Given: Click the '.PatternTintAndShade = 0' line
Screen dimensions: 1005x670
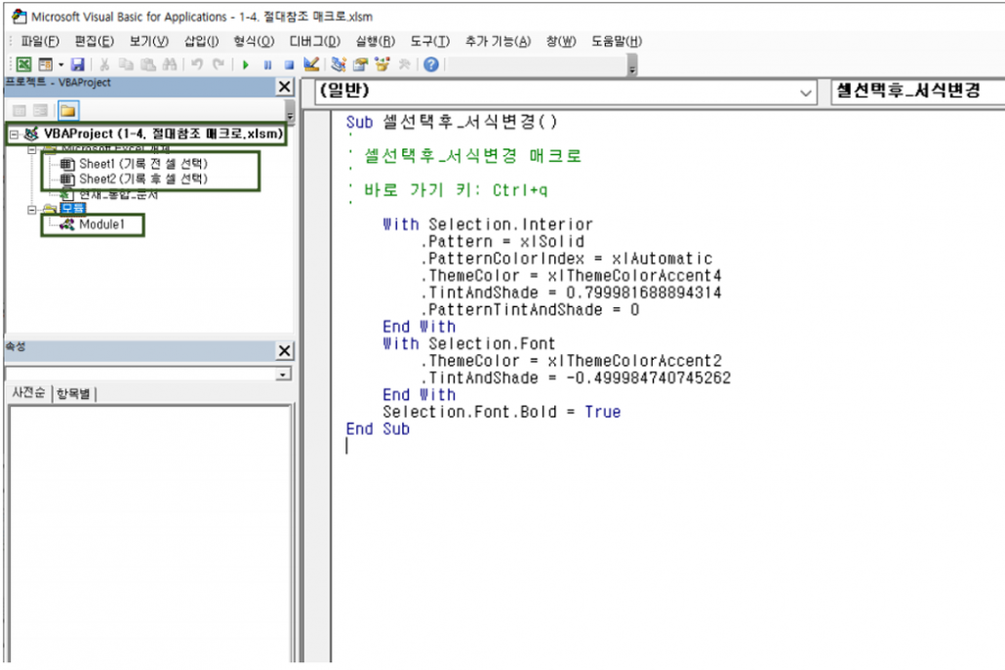Looking at the screenshot, I should pos(530,309).
